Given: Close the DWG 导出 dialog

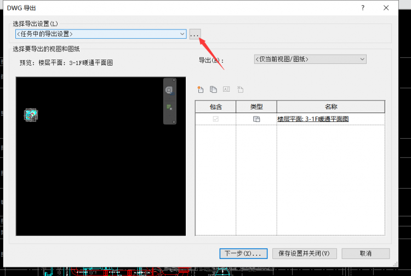Looking at the screenshot, I should (386, 8).
